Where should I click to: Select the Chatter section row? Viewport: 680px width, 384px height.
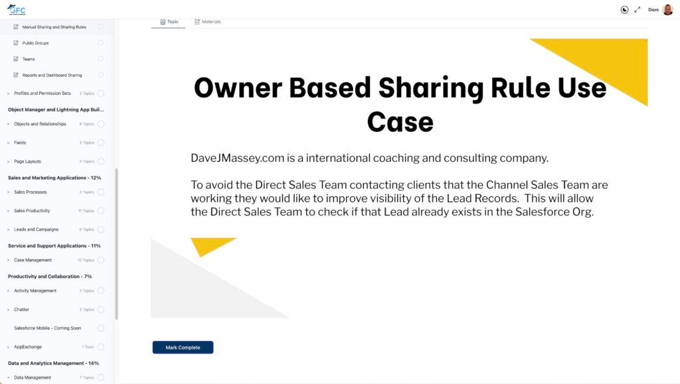pos(56,310)
